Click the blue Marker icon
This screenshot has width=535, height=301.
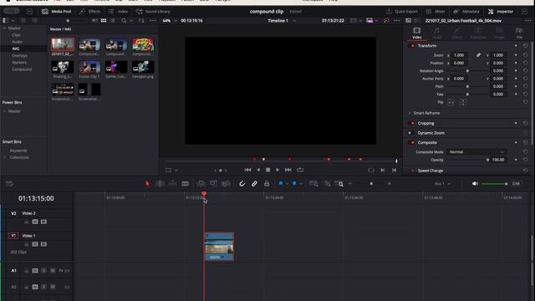pyautogui.click(x=294, y=184)
